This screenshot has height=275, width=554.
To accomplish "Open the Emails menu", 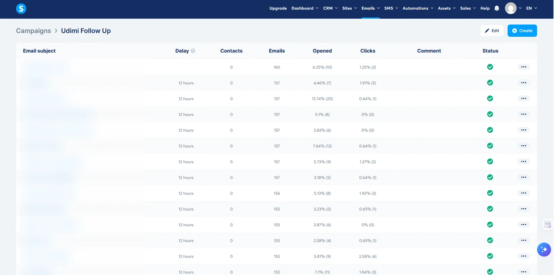I will point(370,8).
